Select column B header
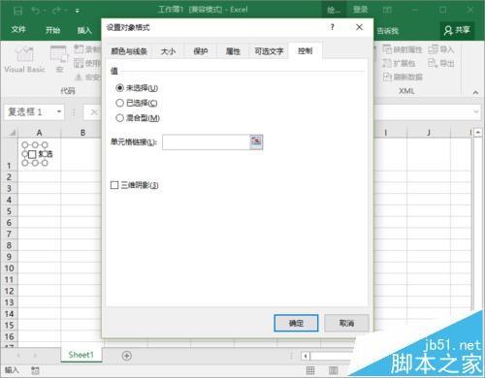 pos(82,133)
